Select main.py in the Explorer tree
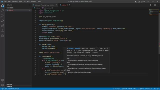Viewport: 160px width, 90px height. tap(18, 10)
